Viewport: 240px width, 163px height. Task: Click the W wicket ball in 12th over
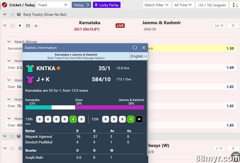tap(139, 119)
